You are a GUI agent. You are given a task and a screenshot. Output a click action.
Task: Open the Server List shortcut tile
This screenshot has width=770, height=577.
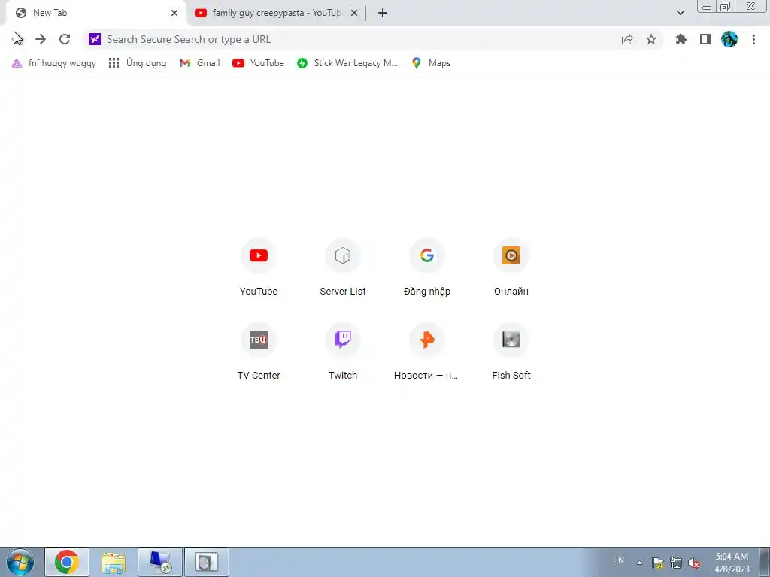point(343,268)
